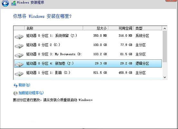This screenshot has width=178, height=129.
Task: Click free space value 81.5 GB
Action: tap(126, 54)
